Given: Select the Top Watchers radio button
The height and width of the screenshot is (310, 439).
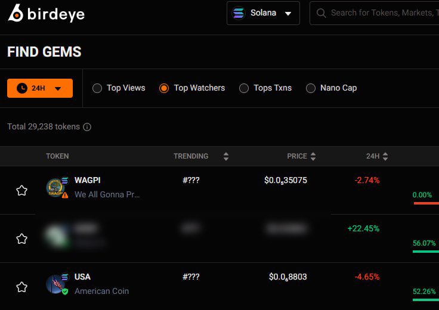Looking at the screenshot, I should coord(164,88).
